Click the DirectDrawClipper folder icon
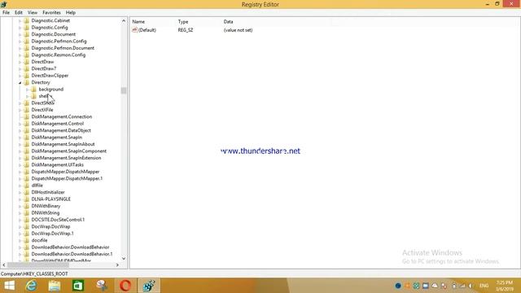521x293 pixels. (x=27, y=76)
